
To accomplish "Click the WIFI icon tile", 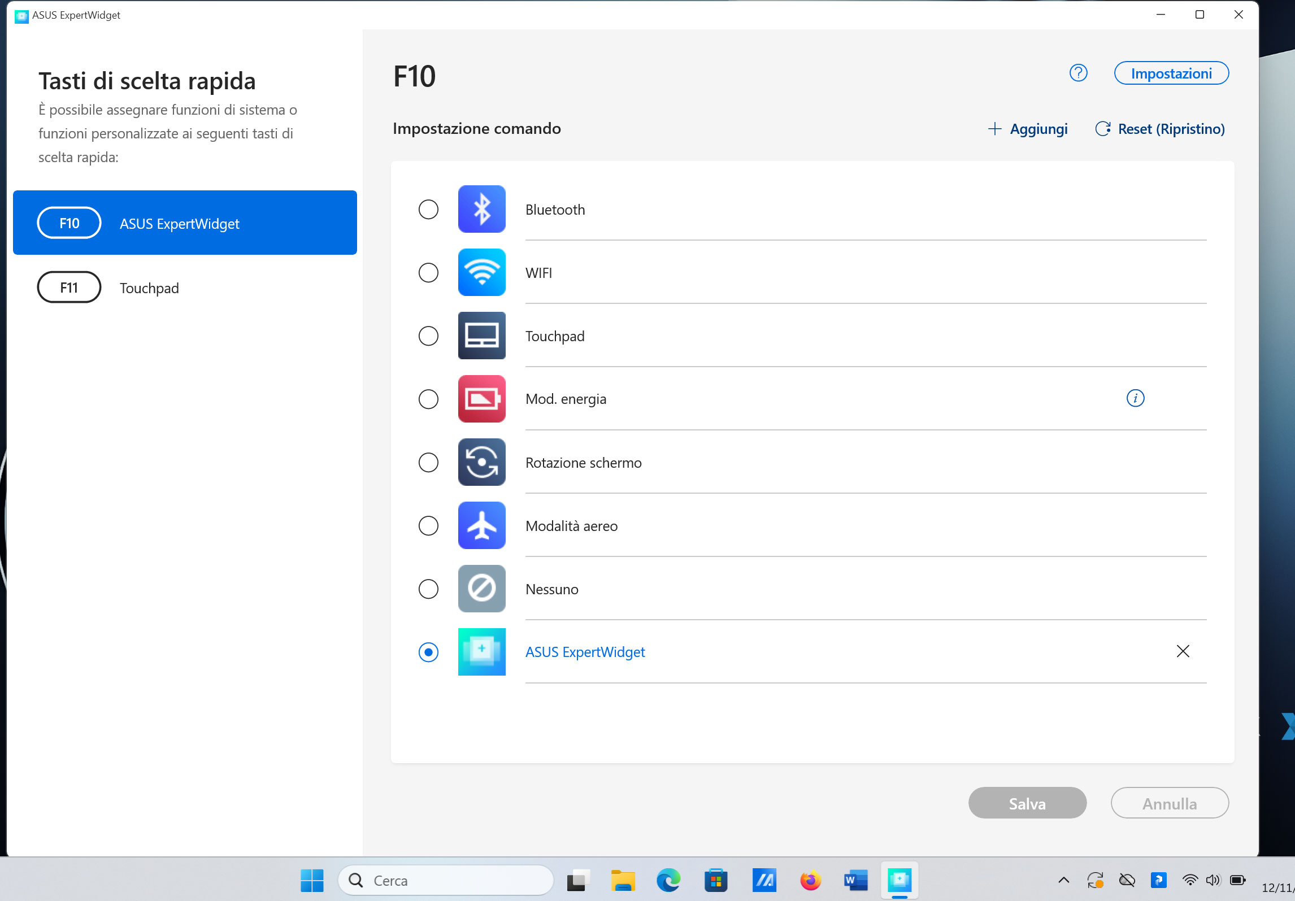I will click(481, 272).
